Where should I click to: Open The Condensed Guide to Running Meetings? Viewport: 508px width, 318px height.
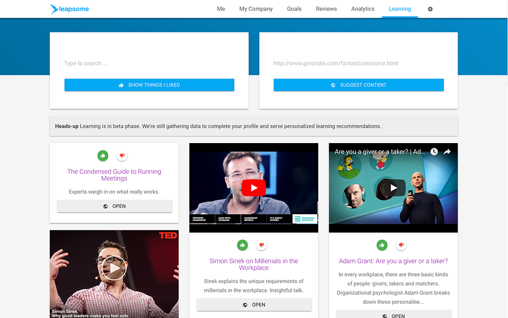coord(115,206)
